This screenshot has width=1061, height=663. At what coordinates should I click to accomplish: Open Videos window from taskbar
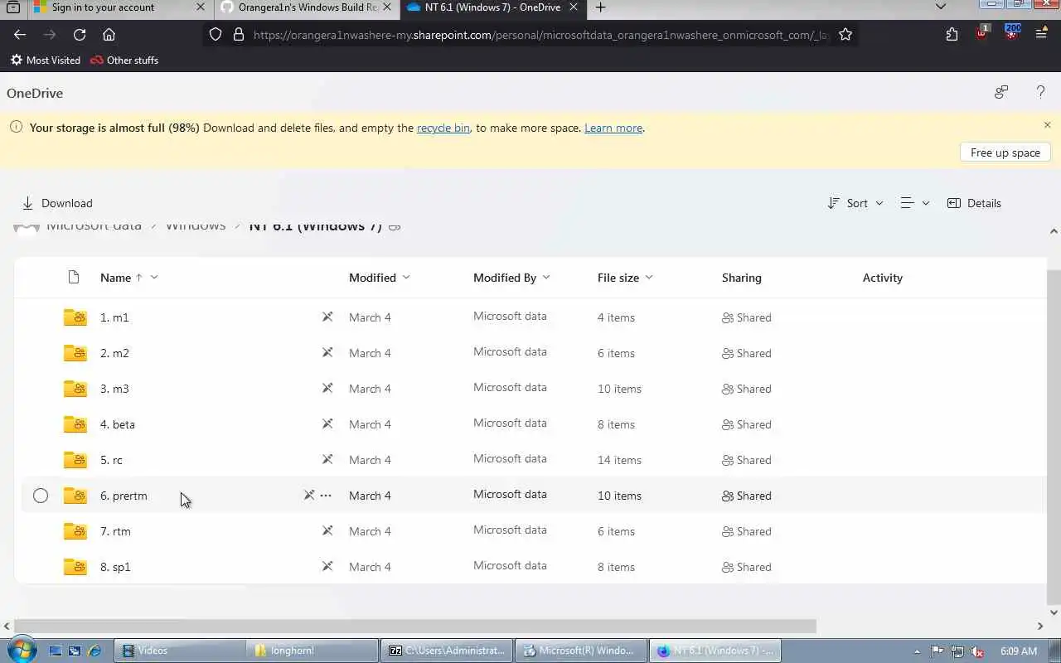tap(180, 651)
